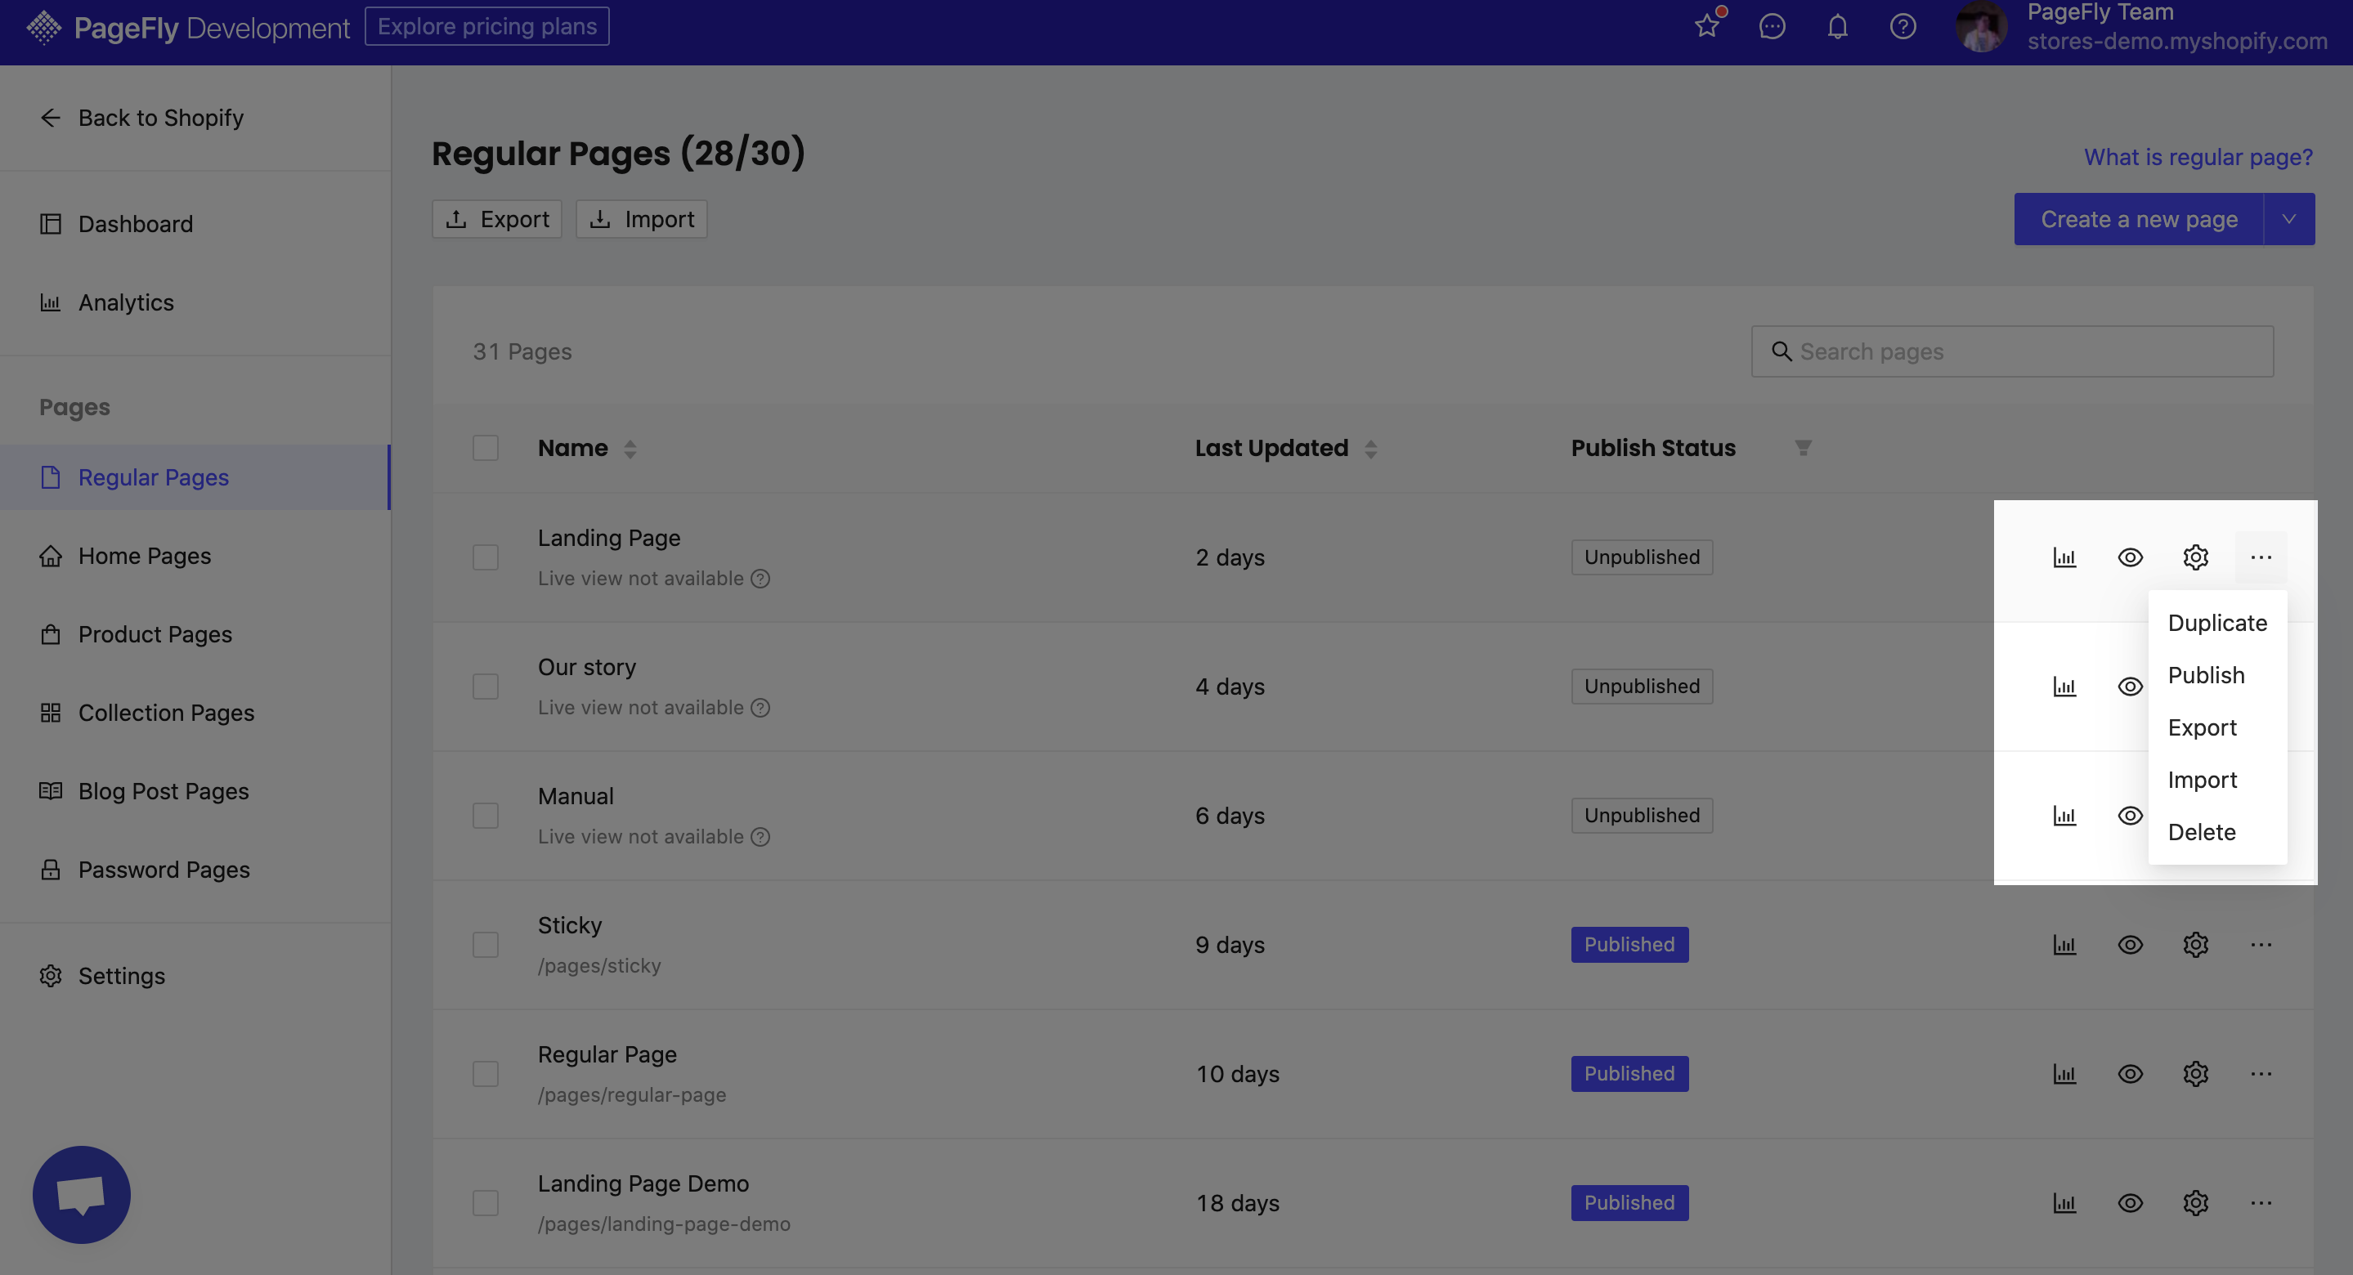Open Product Pages in sidebar
This screenshot has width=2353, height=1275.
click(195, 635)
